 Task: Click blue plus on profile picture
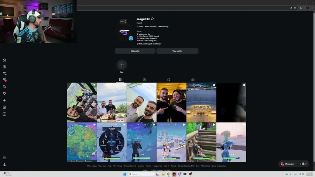(131, 38)
